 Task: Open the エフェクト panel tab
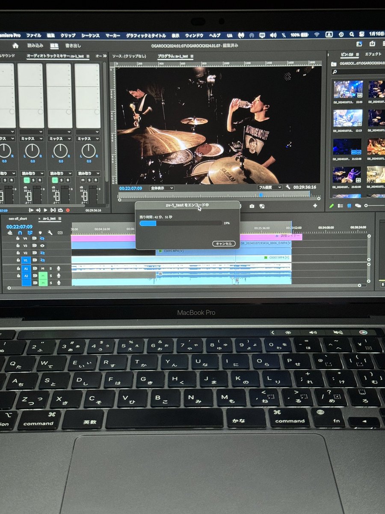[x=373, y=54]
